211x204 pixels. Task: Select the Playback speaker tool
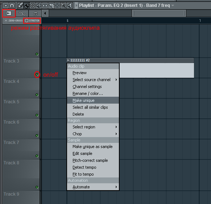coord(70,6)
